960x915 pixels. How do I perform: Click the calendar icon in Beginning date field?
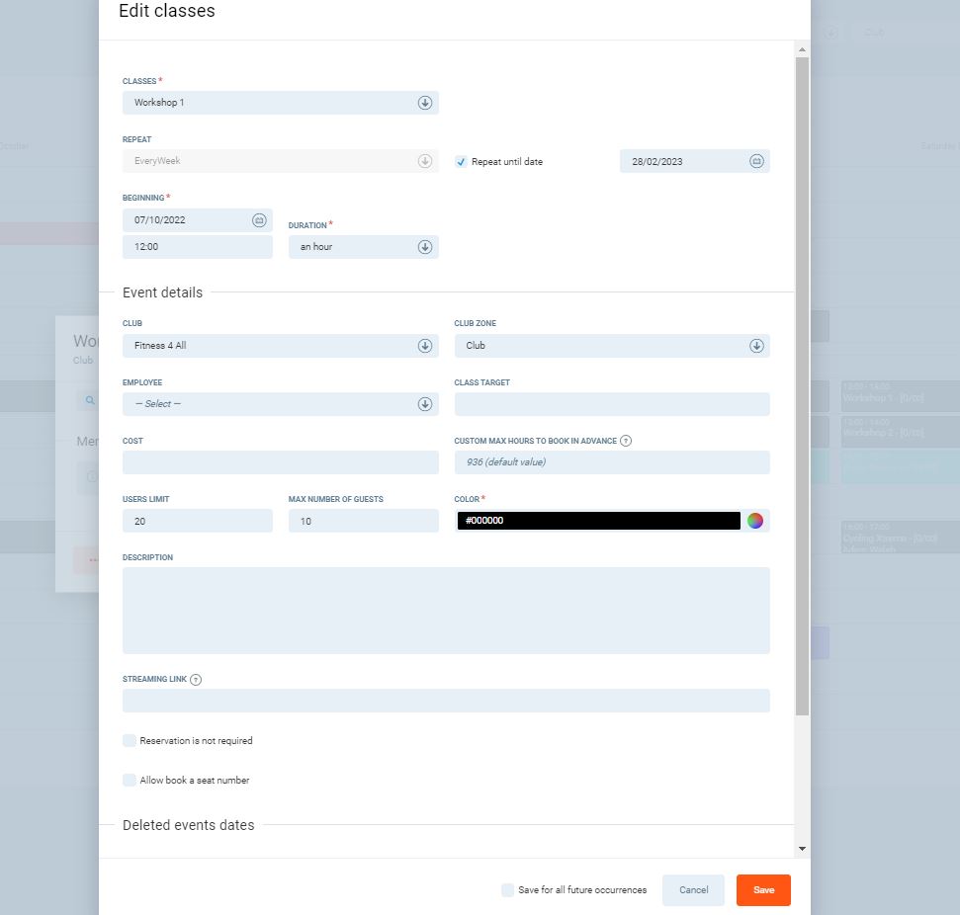[x=259, y=220]
